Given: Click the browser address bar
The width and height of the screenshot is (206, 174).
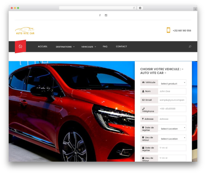Looking at the screenshot, I should pyautogui.click(x=97, y=8).
